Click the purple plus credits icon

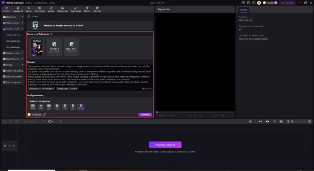(x=276, y=3)
